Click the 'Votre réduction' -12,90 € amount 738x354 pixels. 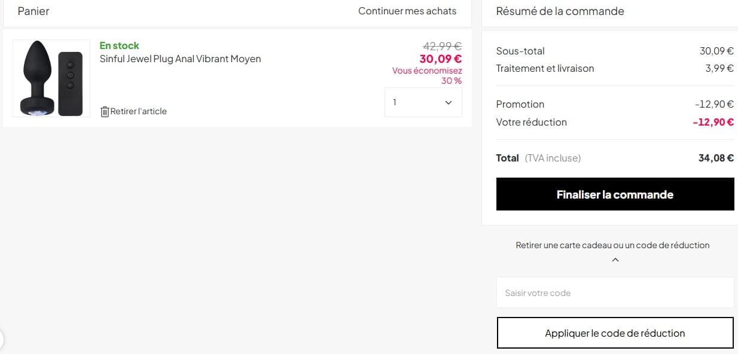(x=714, y=122)
